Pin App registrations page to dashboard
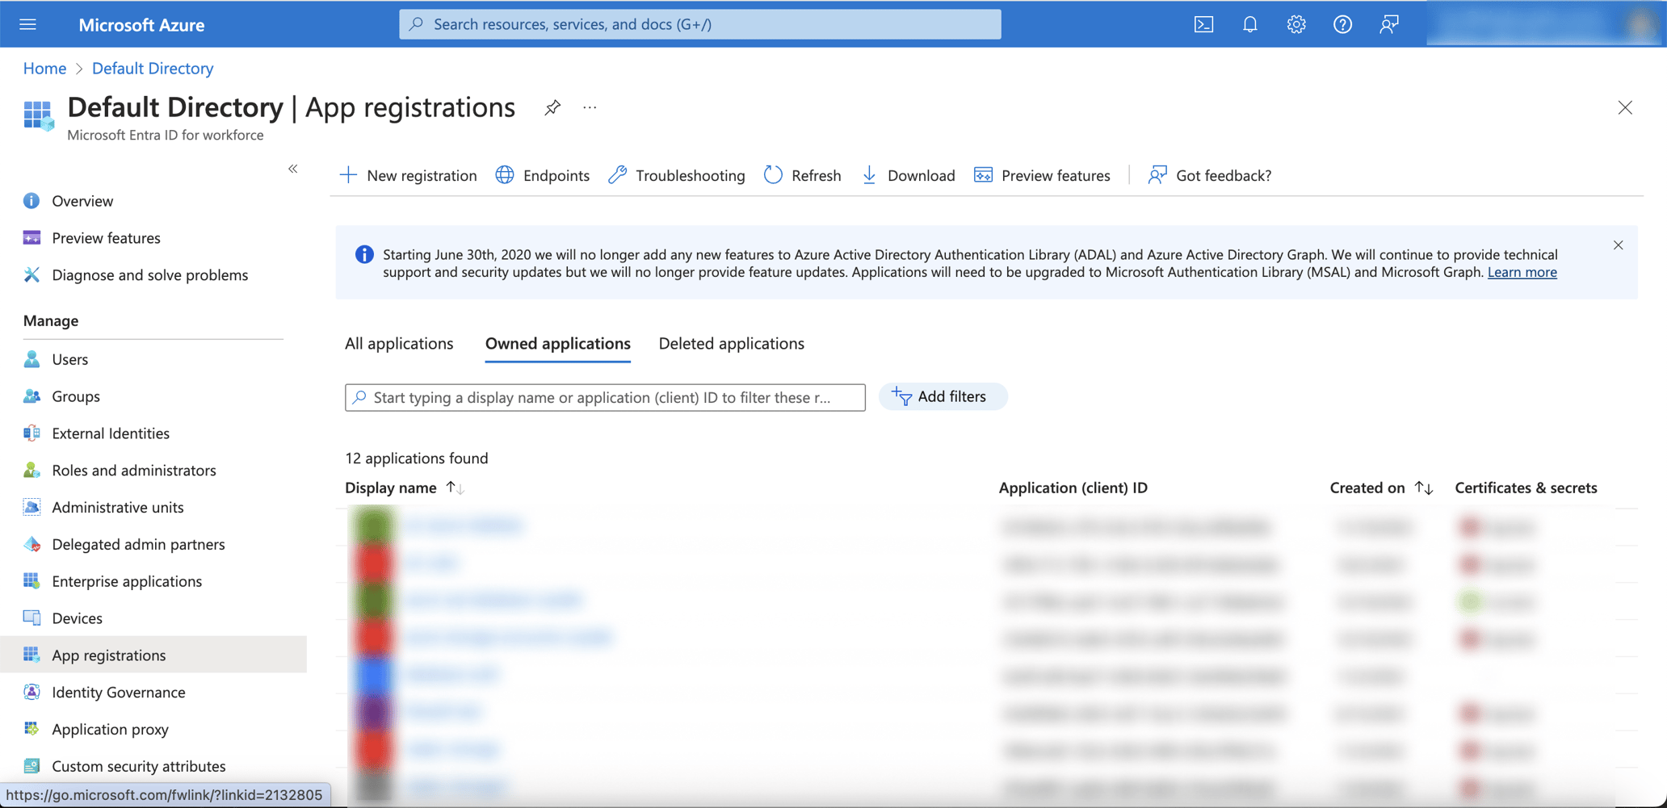Viewport: 1667px width, 808px height. coord(552,107)
